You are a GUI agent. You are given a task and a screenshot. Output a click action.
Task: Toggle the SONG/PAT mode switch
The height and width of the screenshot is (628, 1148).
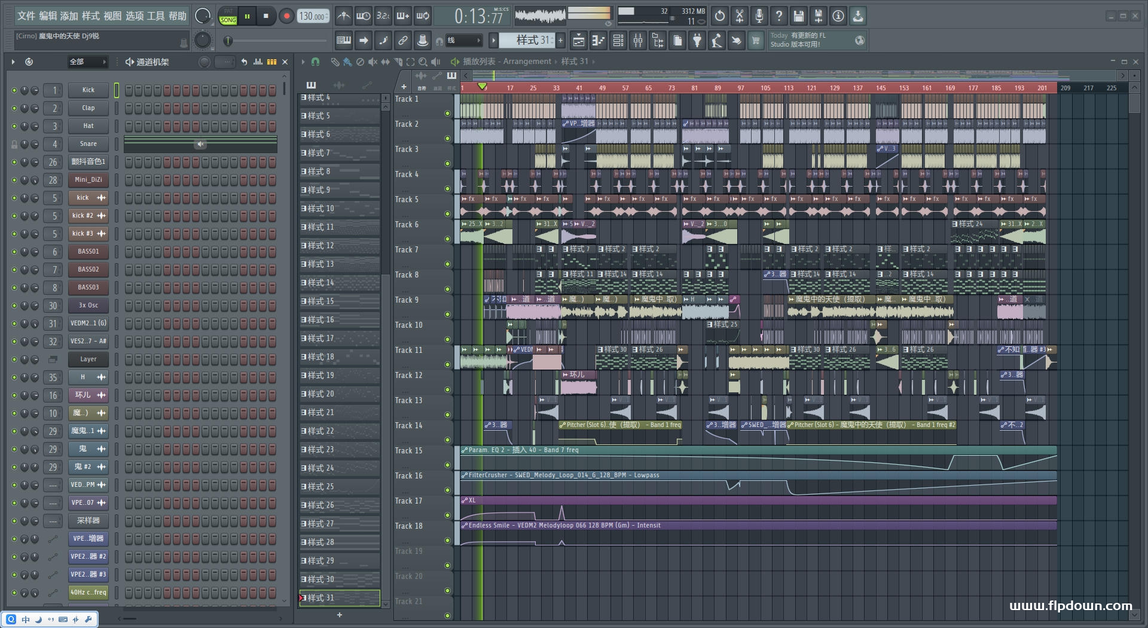click(x=228, y=16)
